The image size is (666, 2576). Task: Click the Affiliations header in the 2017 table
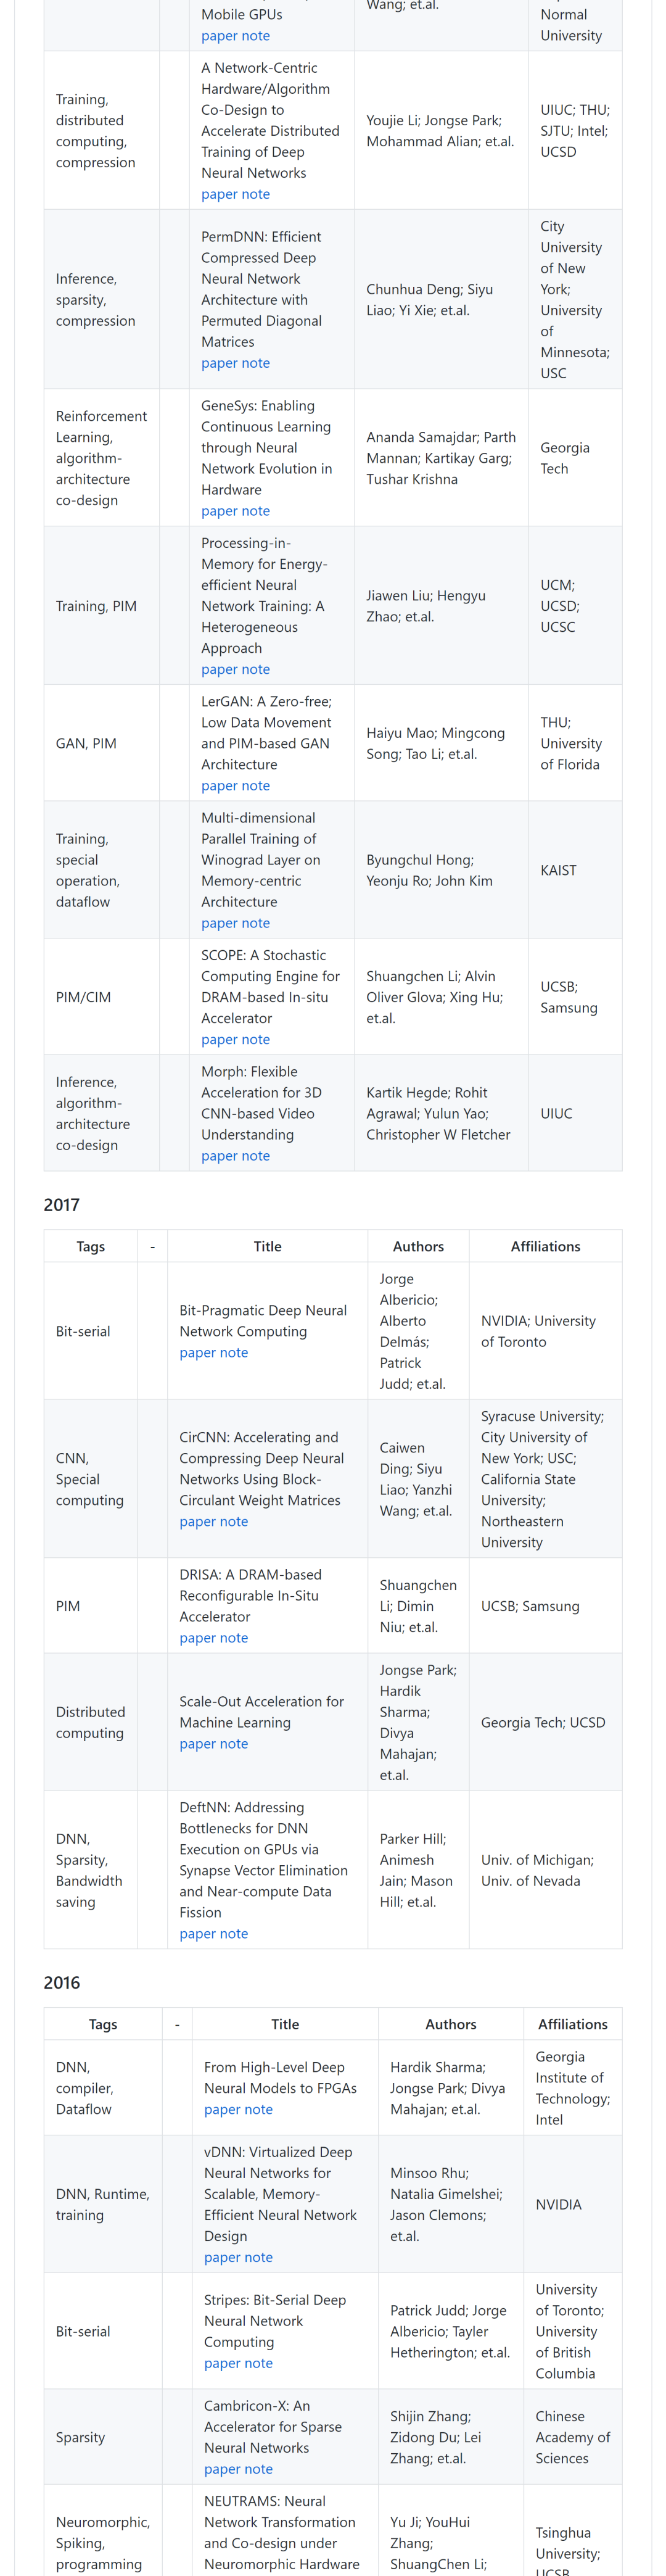coord(545,1246)
